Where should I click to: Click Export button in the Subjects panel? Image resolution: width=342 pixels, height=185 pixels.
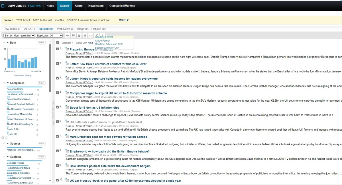pyautogui.click(x=42, y=157)
